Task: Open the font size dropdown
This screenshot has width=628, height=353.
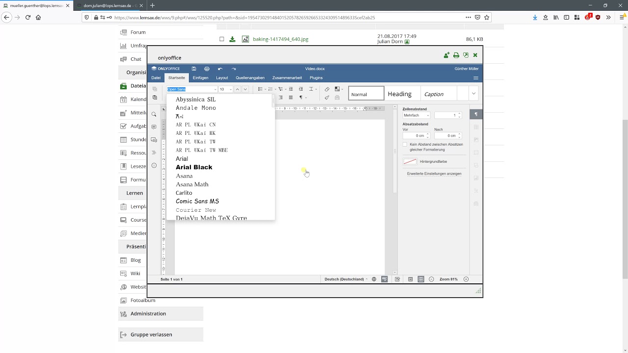Action: (x=230, y=89)
